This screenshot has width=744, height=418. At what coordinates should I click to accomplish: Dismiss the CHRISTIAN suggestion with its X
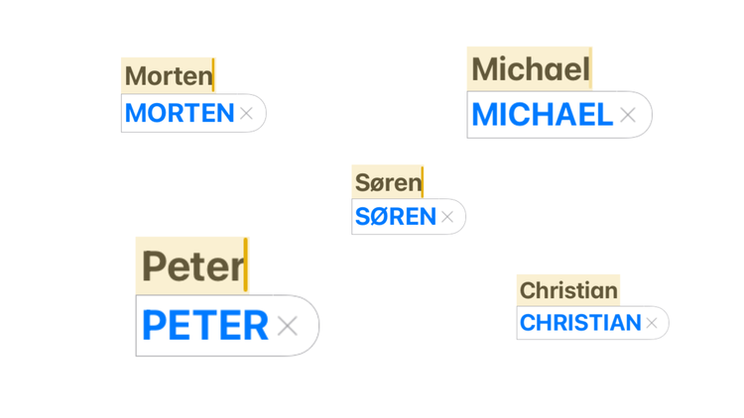652,323
